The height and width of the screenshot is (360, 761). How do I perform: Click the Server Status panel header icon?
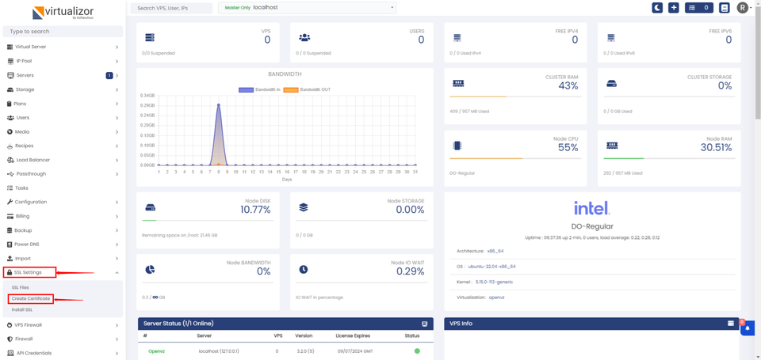click(425, 324)
